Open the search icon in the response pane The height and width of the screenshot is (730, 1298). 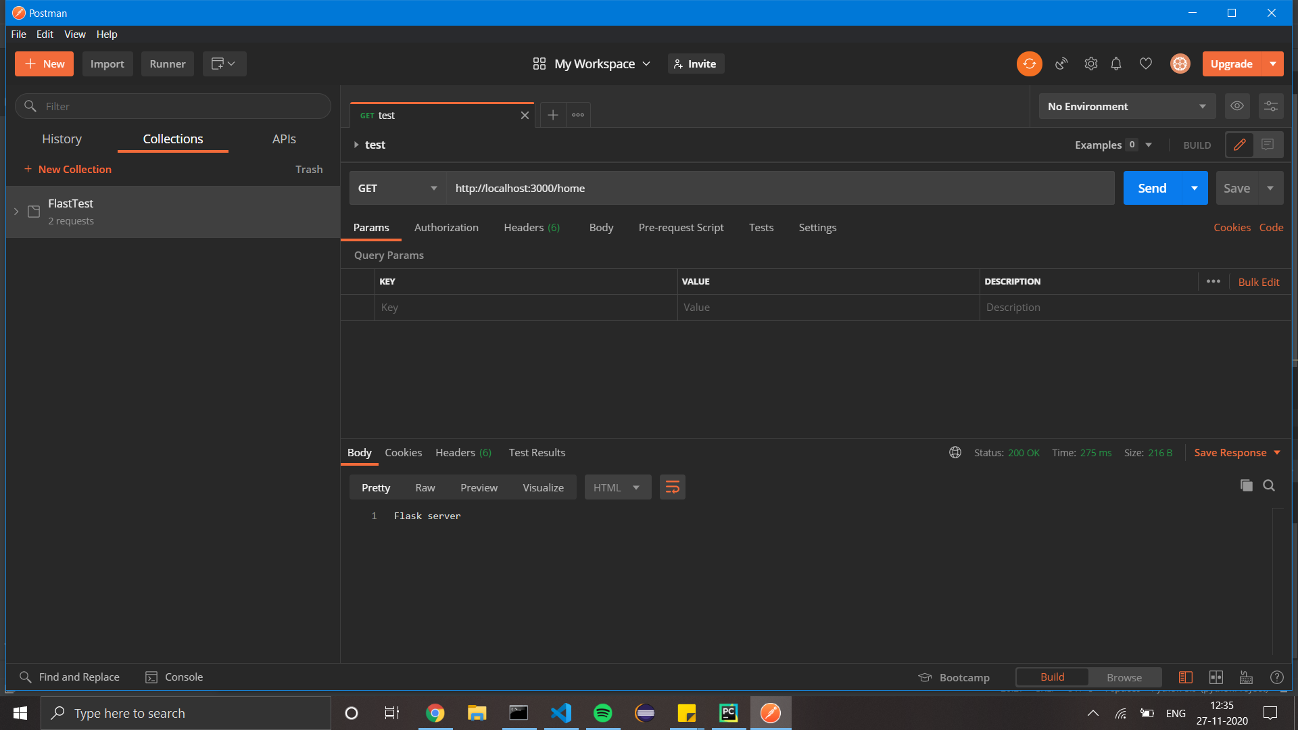pyautogui.click(x=1269, y=486)
